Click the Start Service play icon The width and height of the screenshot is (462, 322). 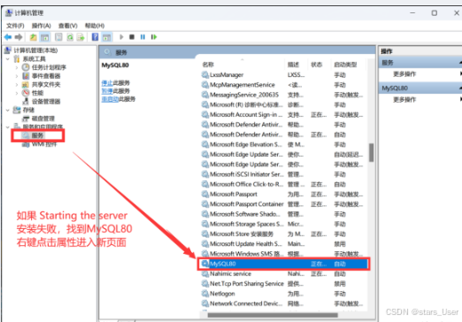point(121,37)
